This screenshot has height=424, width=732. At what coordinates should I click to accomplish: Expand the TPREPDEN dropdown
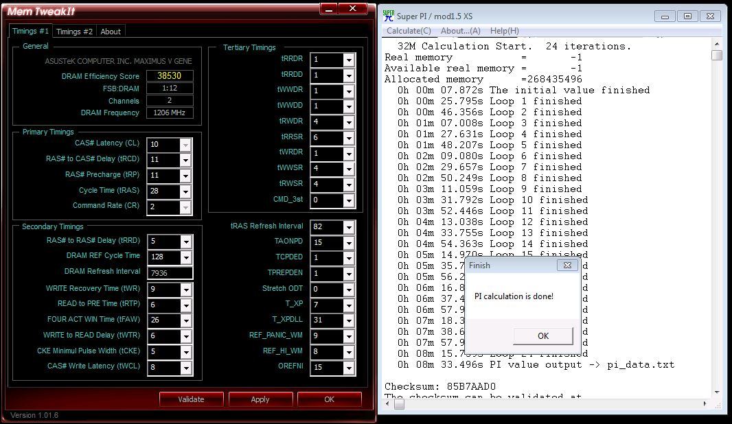[349, 274]
